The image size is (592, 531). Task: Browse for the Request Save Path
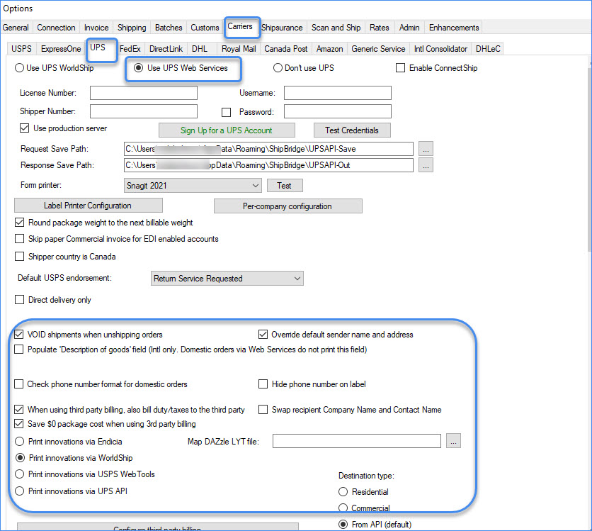tap(426, 149)
